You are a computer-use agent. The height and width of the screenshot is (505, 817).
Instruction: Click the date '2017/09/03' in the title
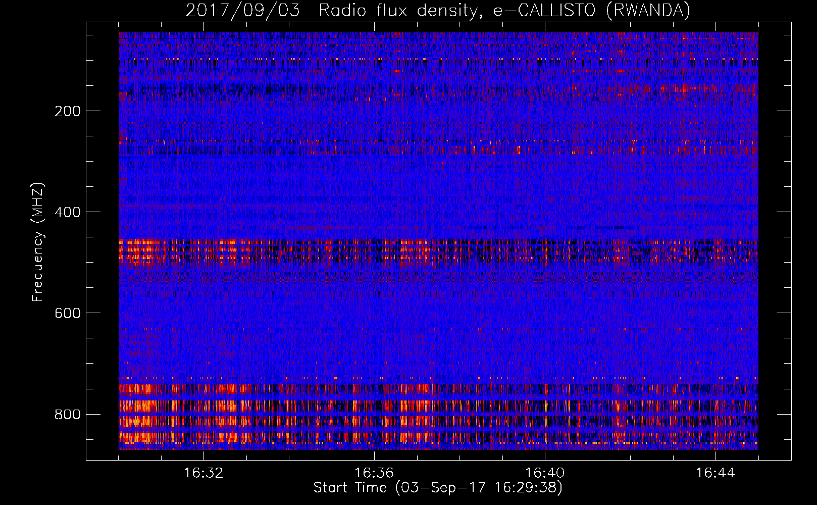click(243, 11)
